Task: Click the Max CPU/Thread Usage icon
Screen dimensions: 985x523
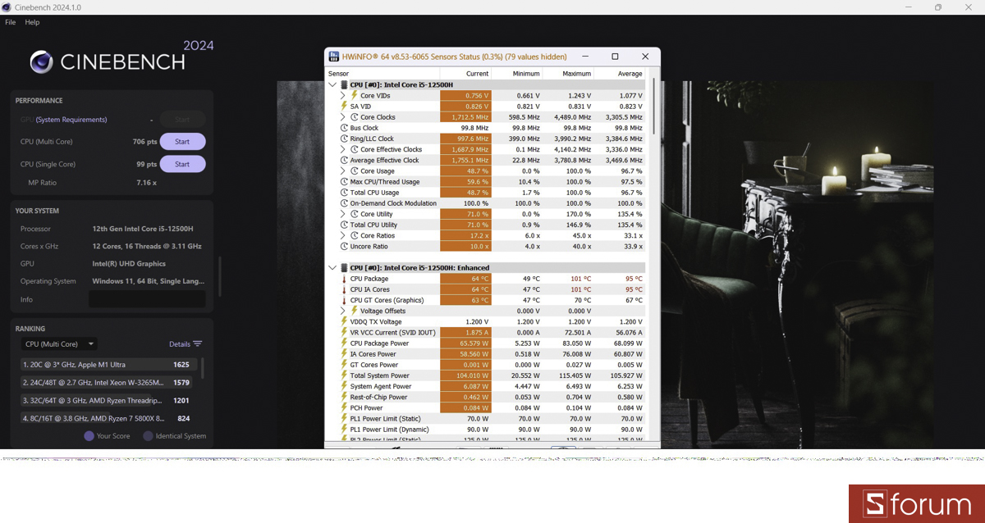Action: point(345,181)
